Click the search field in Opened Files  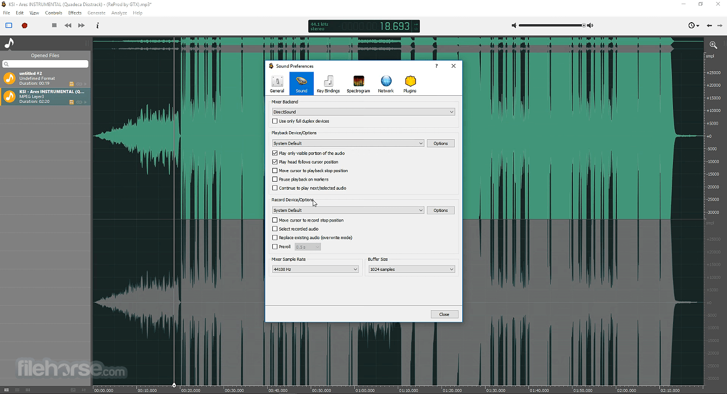[45, 64]
